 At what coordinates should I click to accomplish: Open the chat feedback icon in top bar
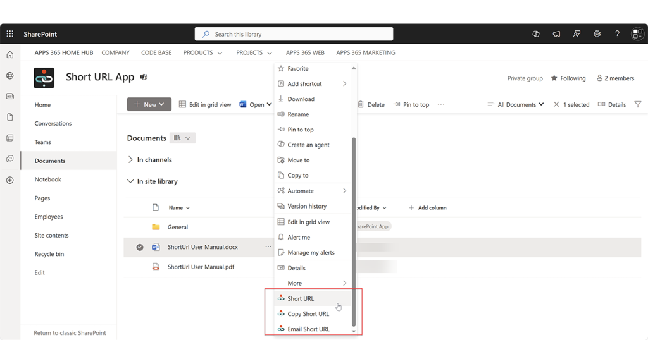point(576,34)
